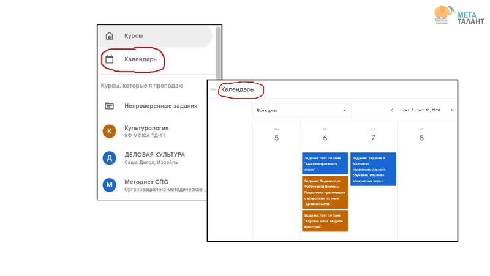Open Непроверенные задания list
Image resolution: width=490 pixels, height=276 pixels.
click(x=160, y=106)
